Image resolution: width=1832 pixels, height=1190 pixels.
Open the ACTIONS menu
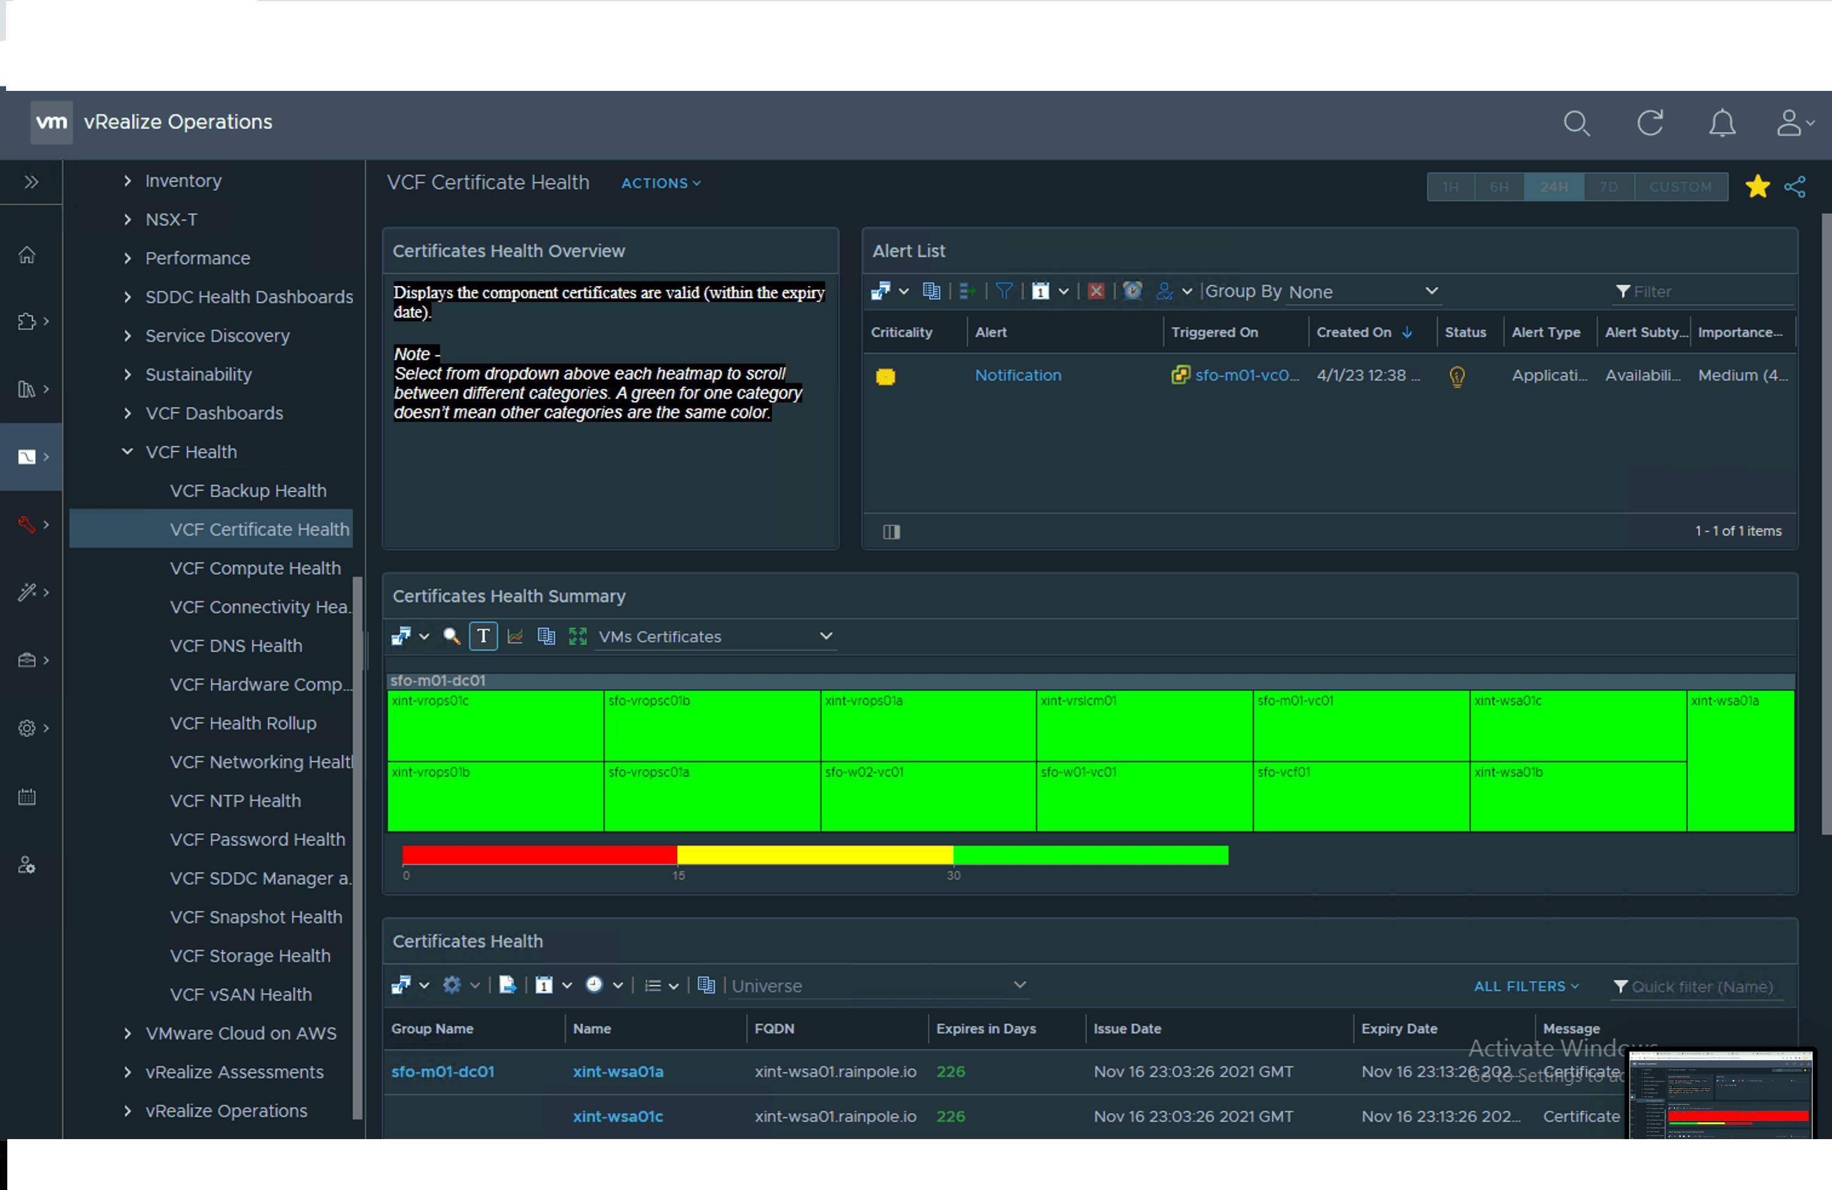660,183
